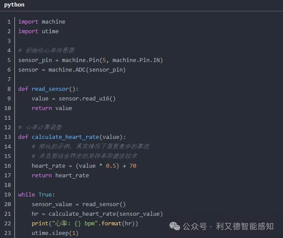Click line number 8 in gutter
Image resolution: width=283 pixels, height=238 pixels.
(9, 89)
